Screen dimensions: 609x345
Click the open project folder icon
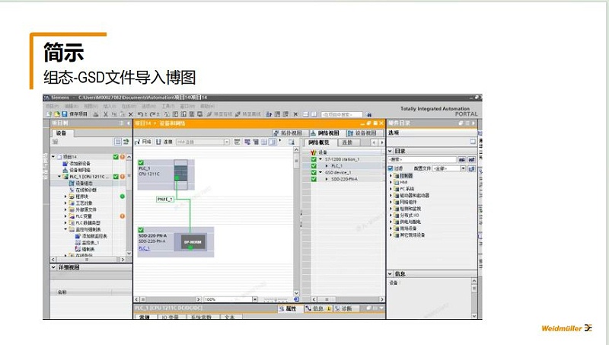pos(56,113)
